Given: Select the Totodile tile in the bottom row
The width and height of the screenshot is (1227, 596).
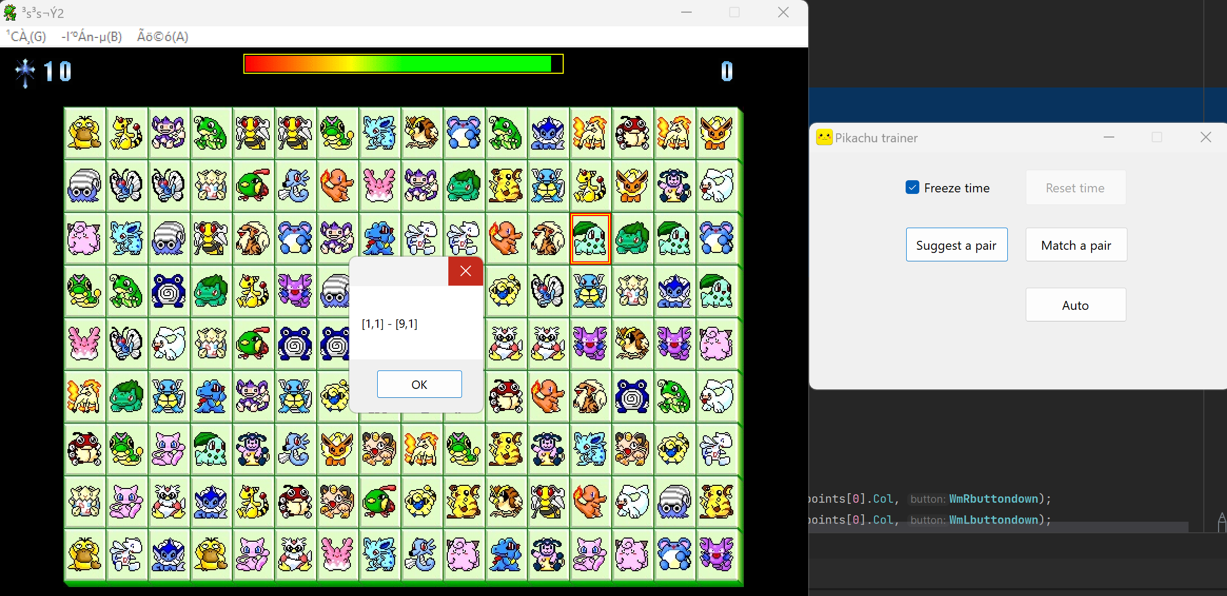Looking at the screenshot, I should [x=506, y=554].
